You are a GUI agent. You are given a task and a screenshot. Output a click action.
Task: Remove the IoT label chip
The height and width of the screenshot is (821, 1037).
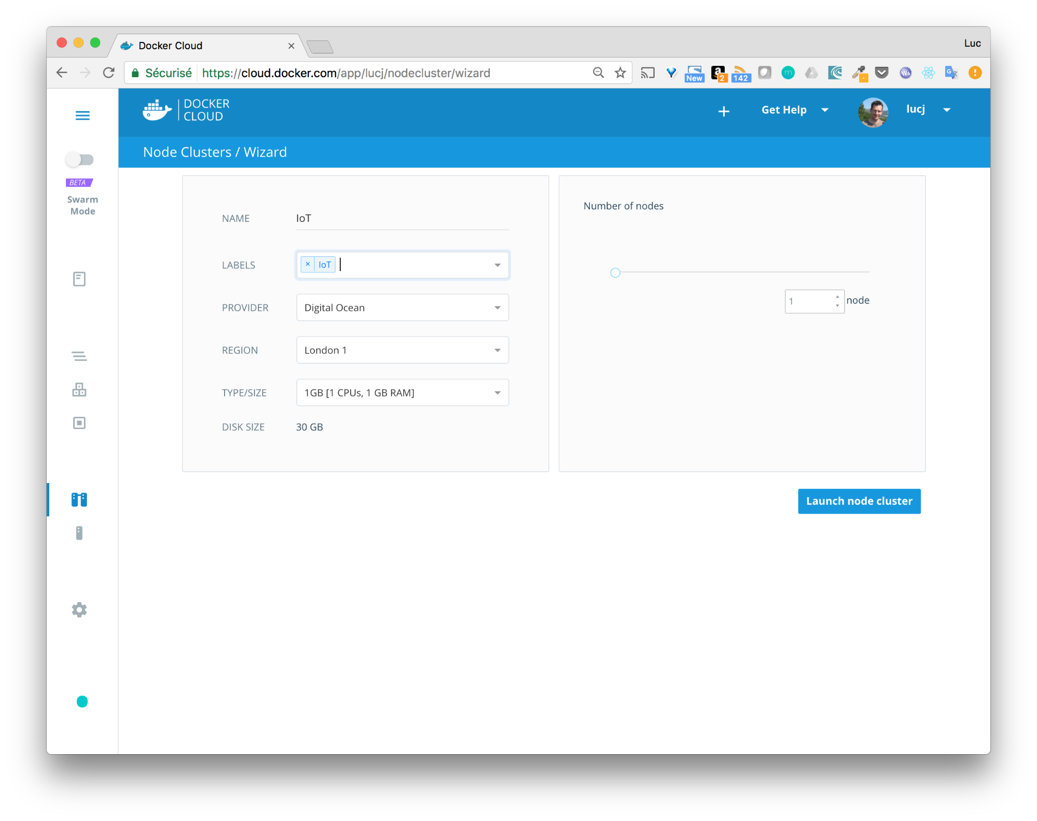pyautogui.click(x=308, y=264)
